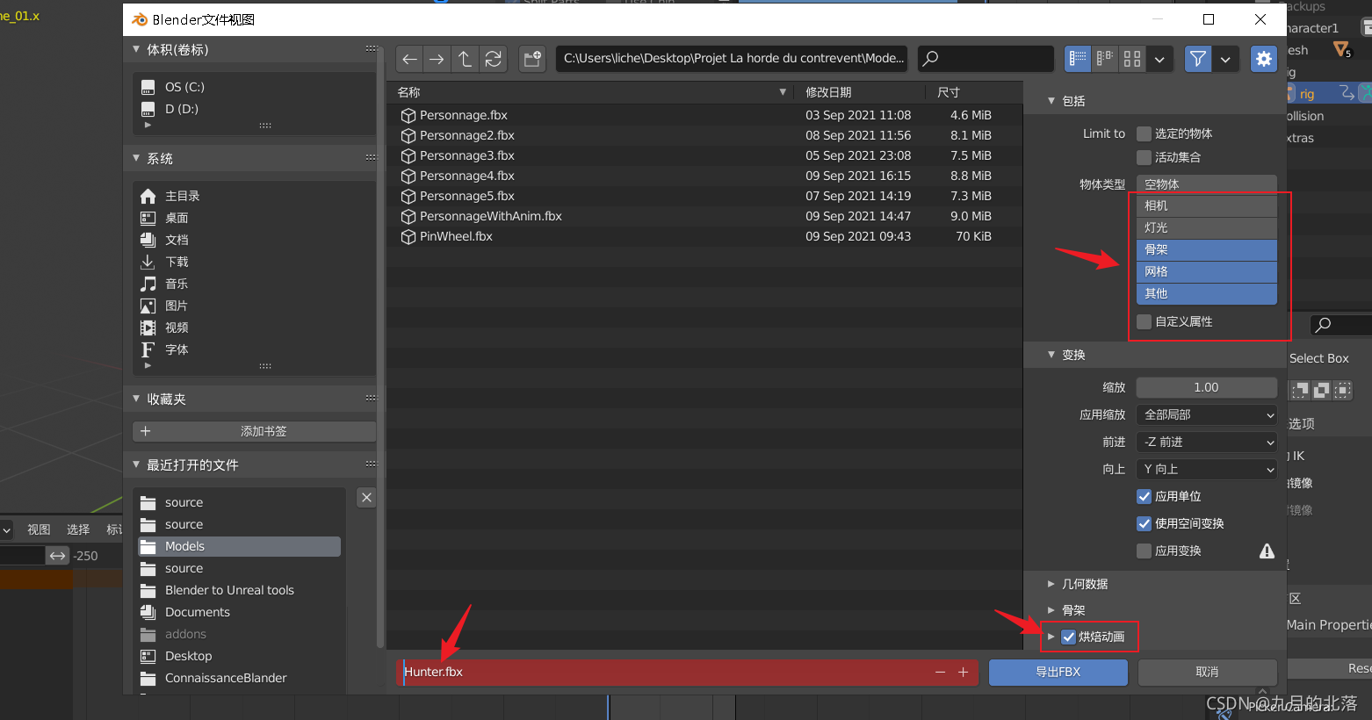Open recent Blender to Unreal tools folder
The image size is (1372, 720).
(x=239, y=590)
